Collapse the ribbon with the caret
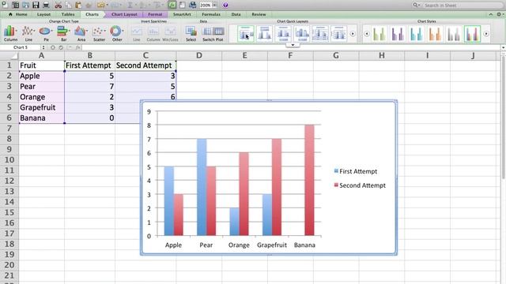Viewport: 506px width, 284px height. (x=490, y=14)
